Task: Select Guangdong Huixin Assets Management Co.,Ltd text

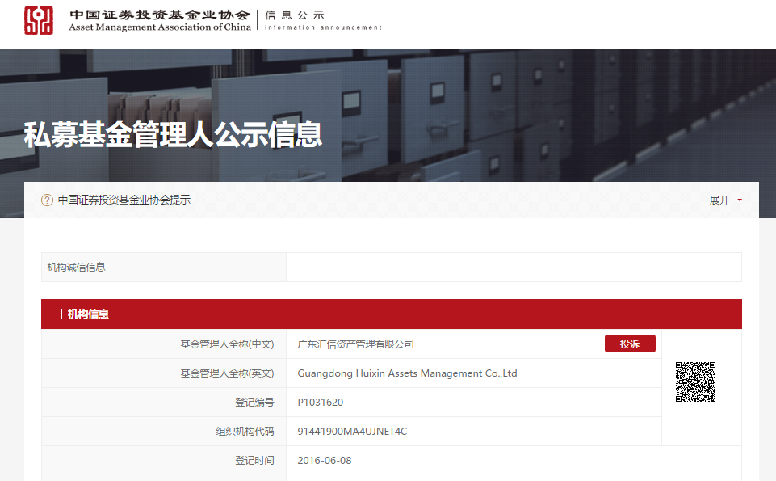Action: point(407,373)
